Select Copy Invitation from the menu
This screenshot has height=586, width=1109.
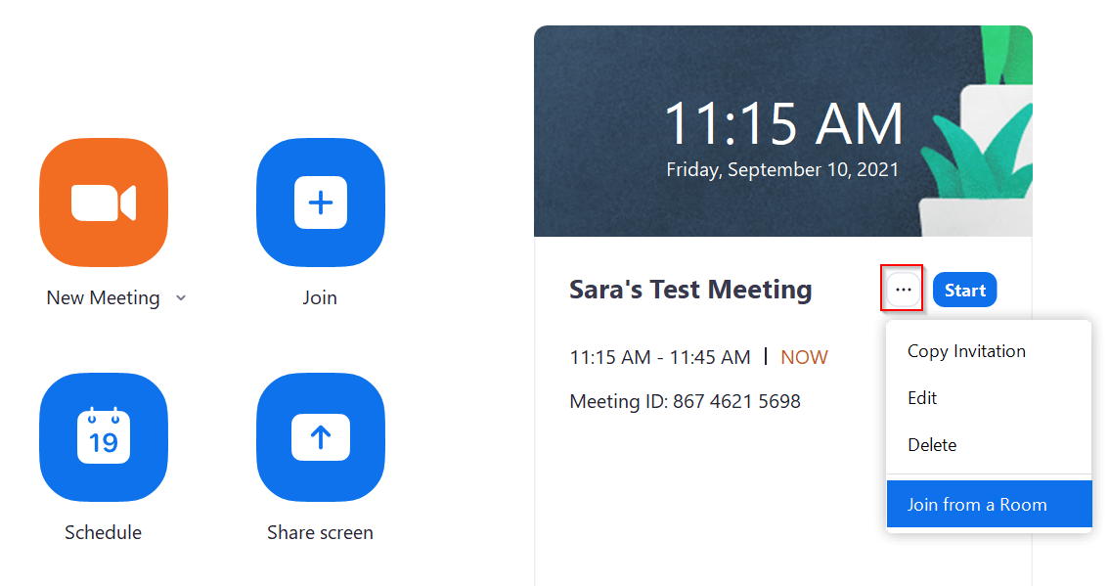tap(966, 351)
